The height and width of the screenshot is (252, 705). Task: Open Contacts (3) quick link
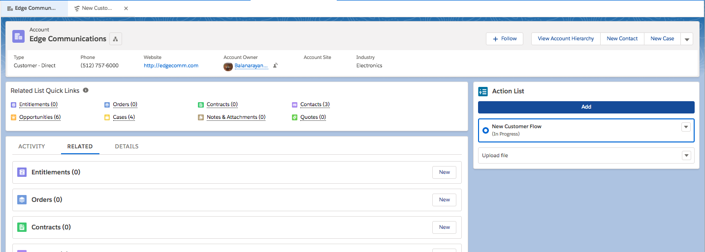pyautogui.click(x=315, y=105)
